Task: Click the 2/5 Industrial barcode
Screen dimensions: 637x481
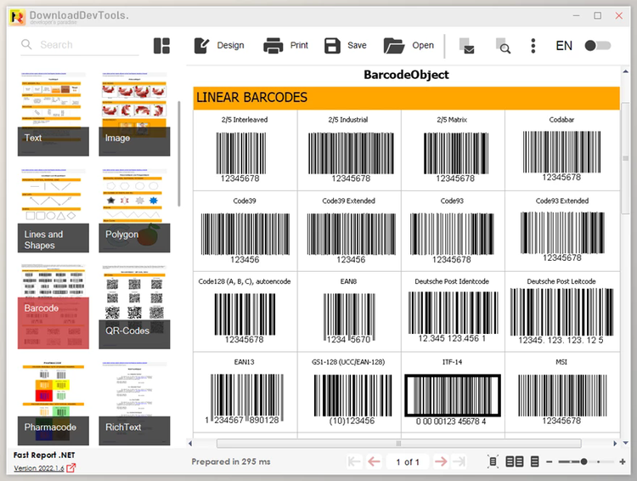Action: tap(351, 157)
